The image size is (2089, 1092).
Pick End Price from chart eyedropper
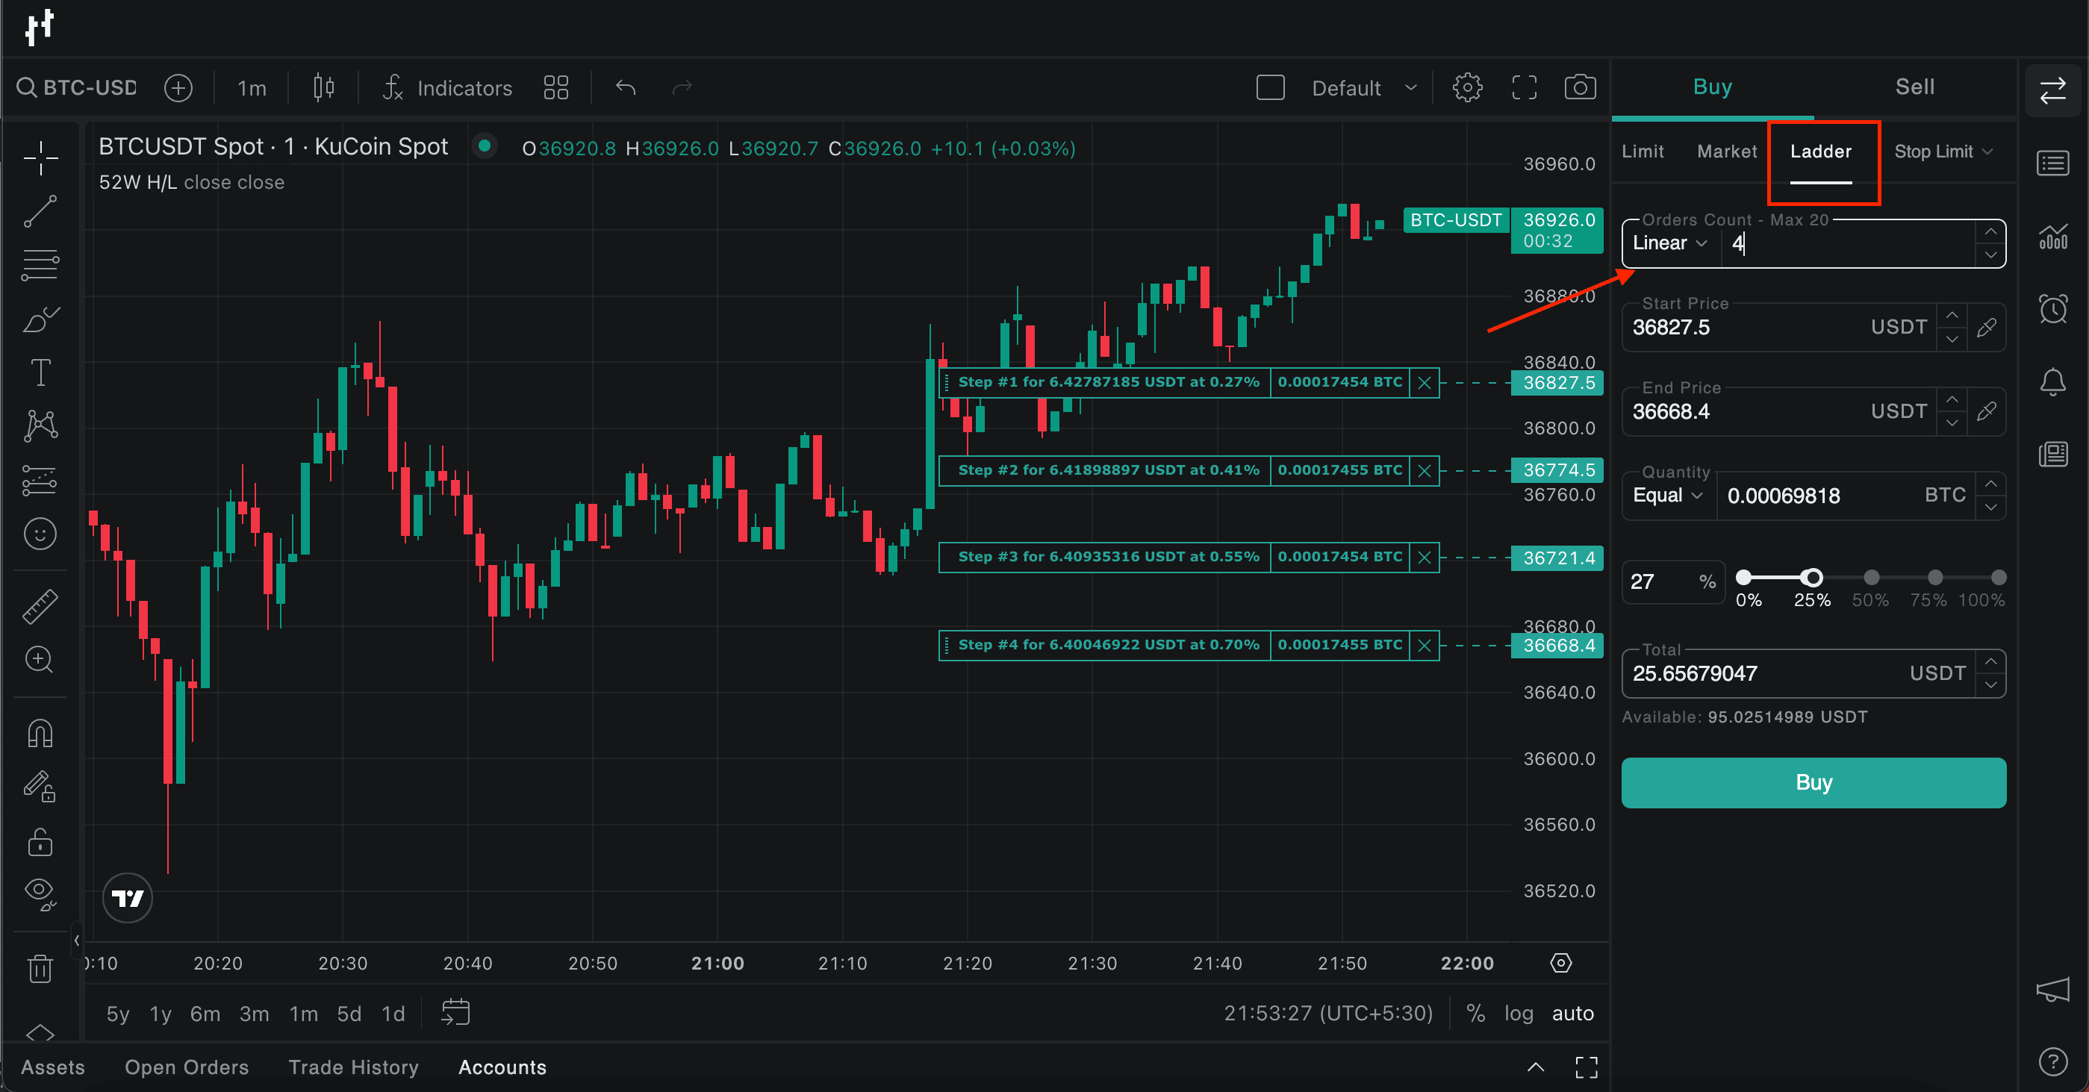click(x=1987, y=412)
